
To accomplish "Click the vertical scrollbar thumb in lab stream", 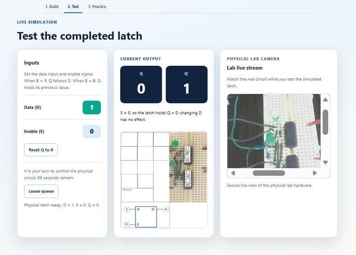I will [x=325, y=122].
